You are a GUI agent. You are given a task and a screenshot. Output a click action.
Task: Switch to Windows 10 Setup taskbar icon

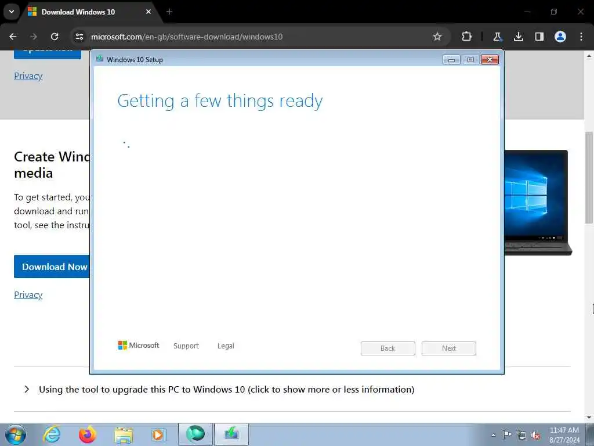point(231,434)
